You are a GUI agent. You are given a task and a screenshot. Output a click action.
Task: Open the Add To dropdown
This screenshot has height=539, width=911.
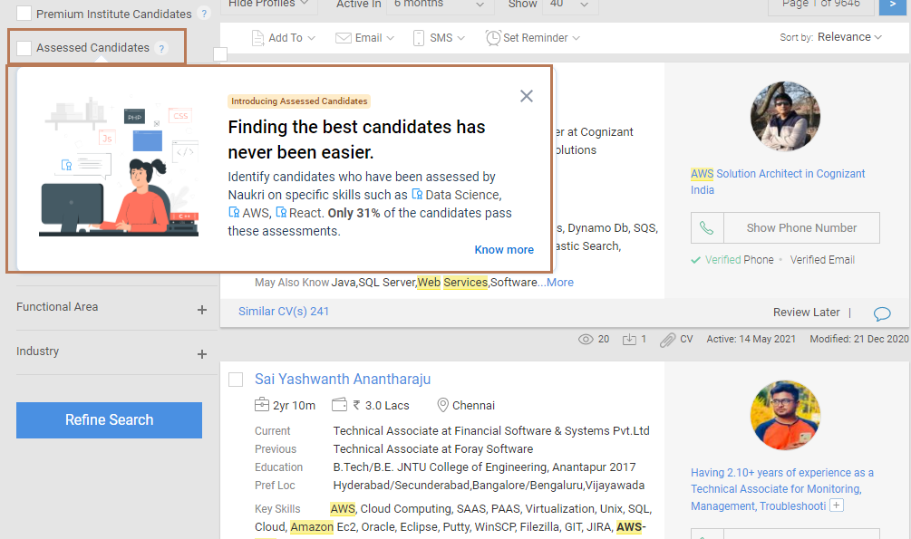click(284, 38)
